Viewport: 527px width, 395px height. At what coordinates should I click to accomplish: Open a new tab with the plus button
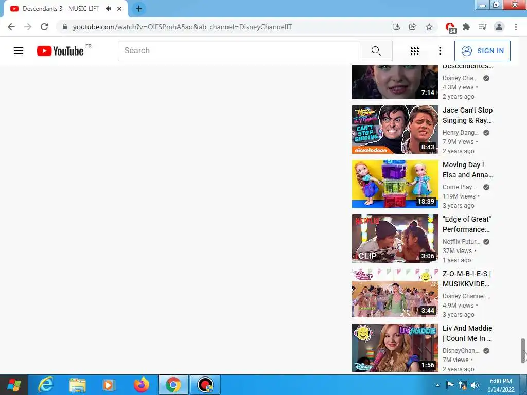pos(139,9)
